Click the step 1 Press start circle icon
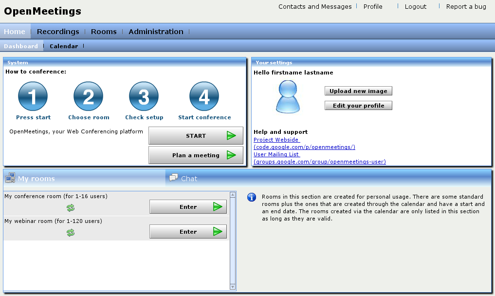The height and width of the screenshot is (296, 495). pos(33,96)
